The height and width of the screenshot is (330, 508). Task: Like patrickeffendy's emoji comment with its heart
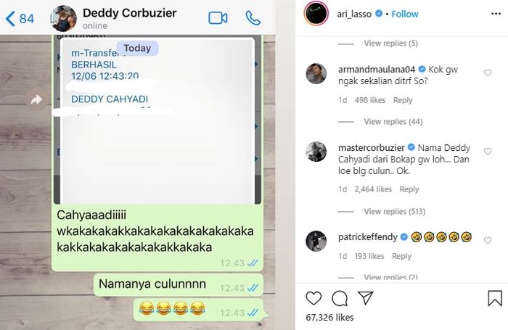[488, 240]
